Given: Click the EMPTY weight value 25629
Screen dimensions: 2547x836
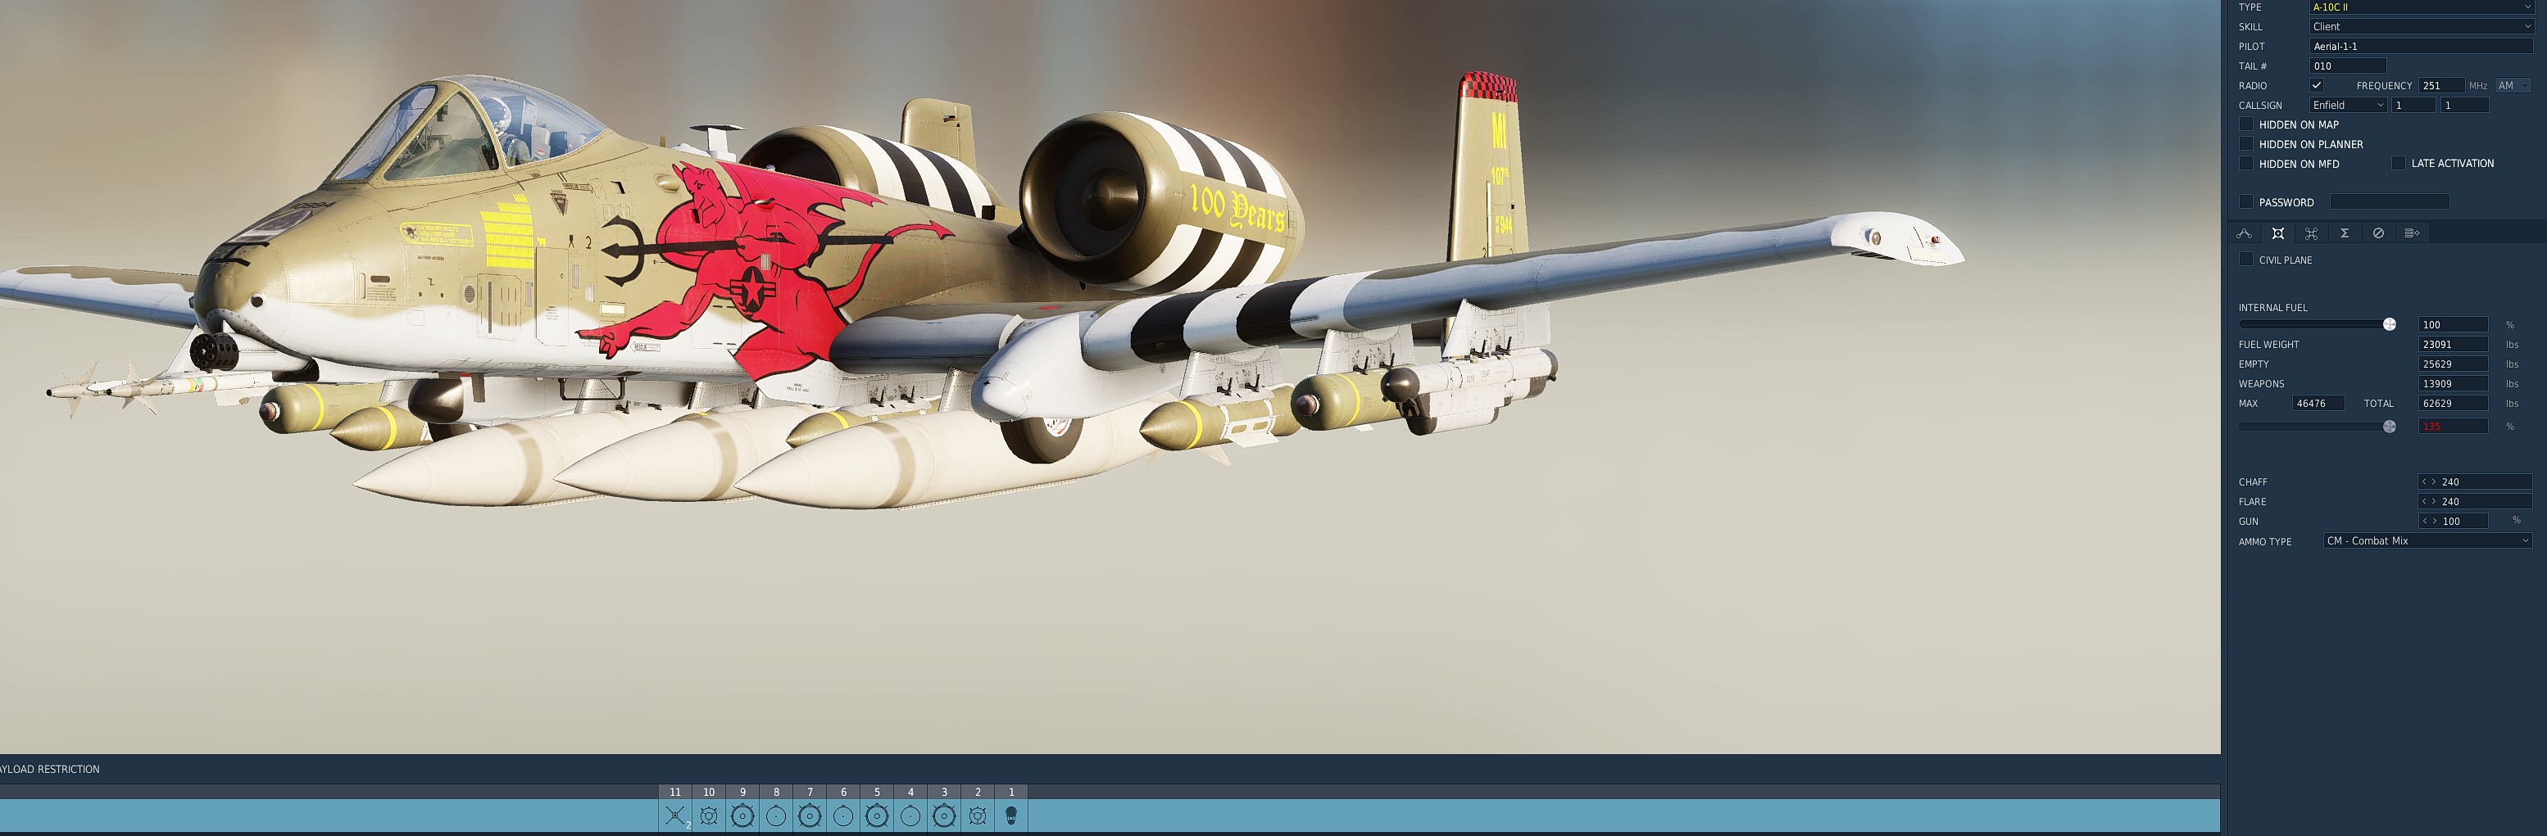Looking at the screenshot, I should coord(2453,364).
